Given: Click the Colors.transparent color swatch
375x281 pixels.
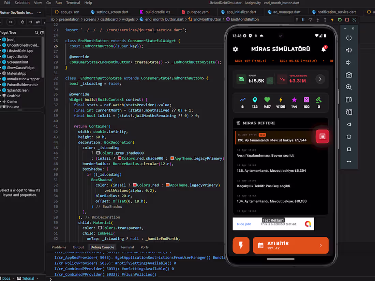Looking at the screenshot, I should click(100, 228).
